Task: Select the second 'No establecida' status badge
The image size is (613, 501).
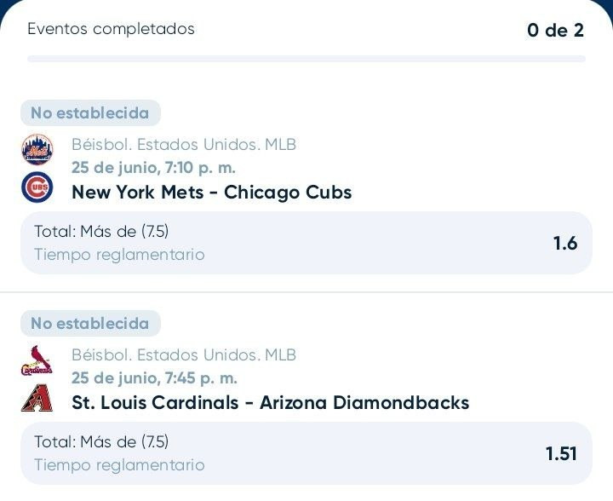Action: point(90,324)
